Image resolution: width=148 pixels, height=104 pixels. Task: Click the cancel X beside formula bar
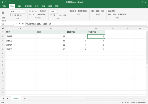point(16,24)
